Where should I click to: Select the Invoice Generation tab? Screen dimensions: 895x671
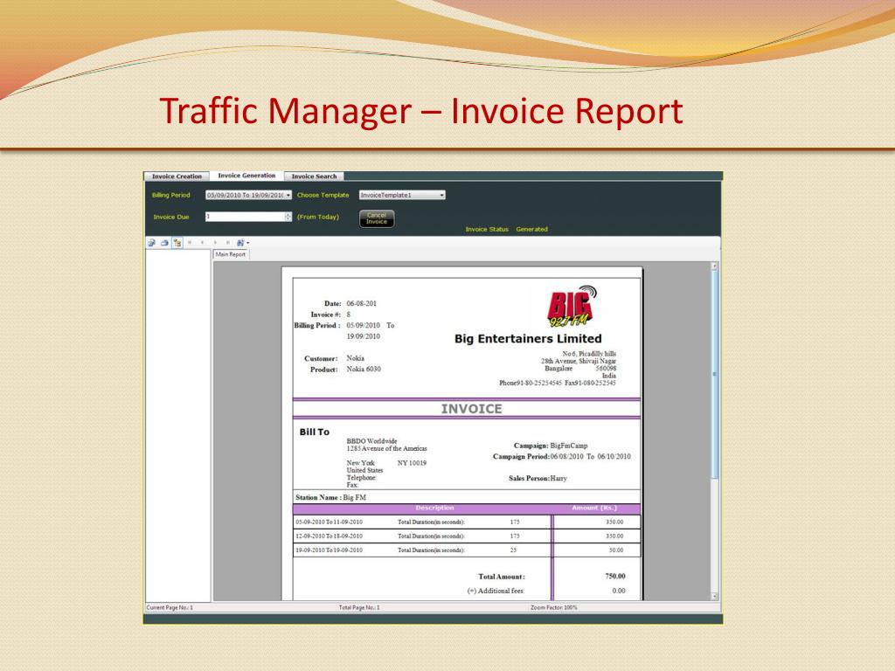tap(246, 176)
